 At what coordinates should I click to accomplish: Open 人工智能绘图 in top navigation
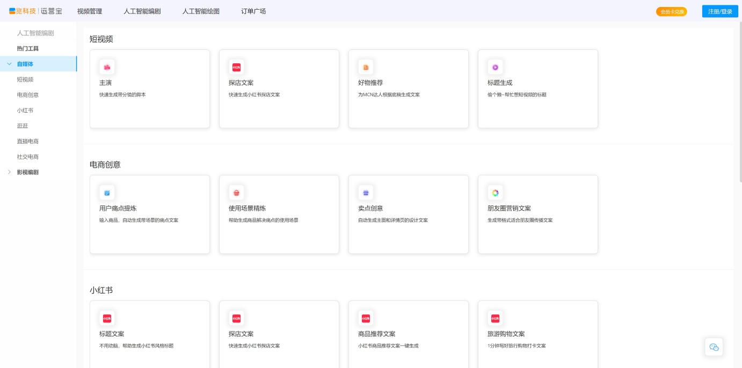click(201, 11)
